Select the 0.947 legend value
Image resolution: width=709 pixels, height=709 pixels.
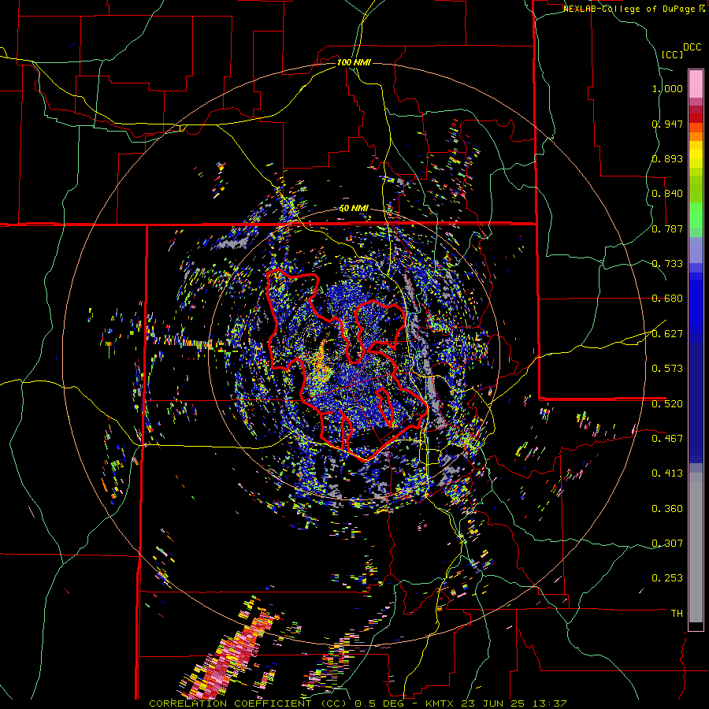click(x=667, y=124)
